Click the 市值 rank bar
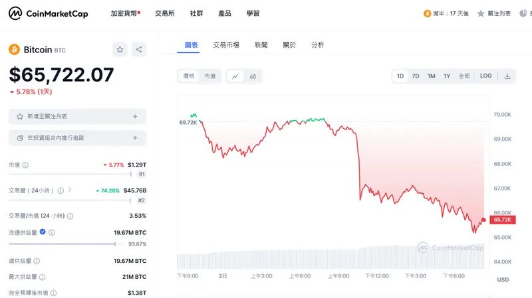532x298 pixels. click(x=70, y=174)
